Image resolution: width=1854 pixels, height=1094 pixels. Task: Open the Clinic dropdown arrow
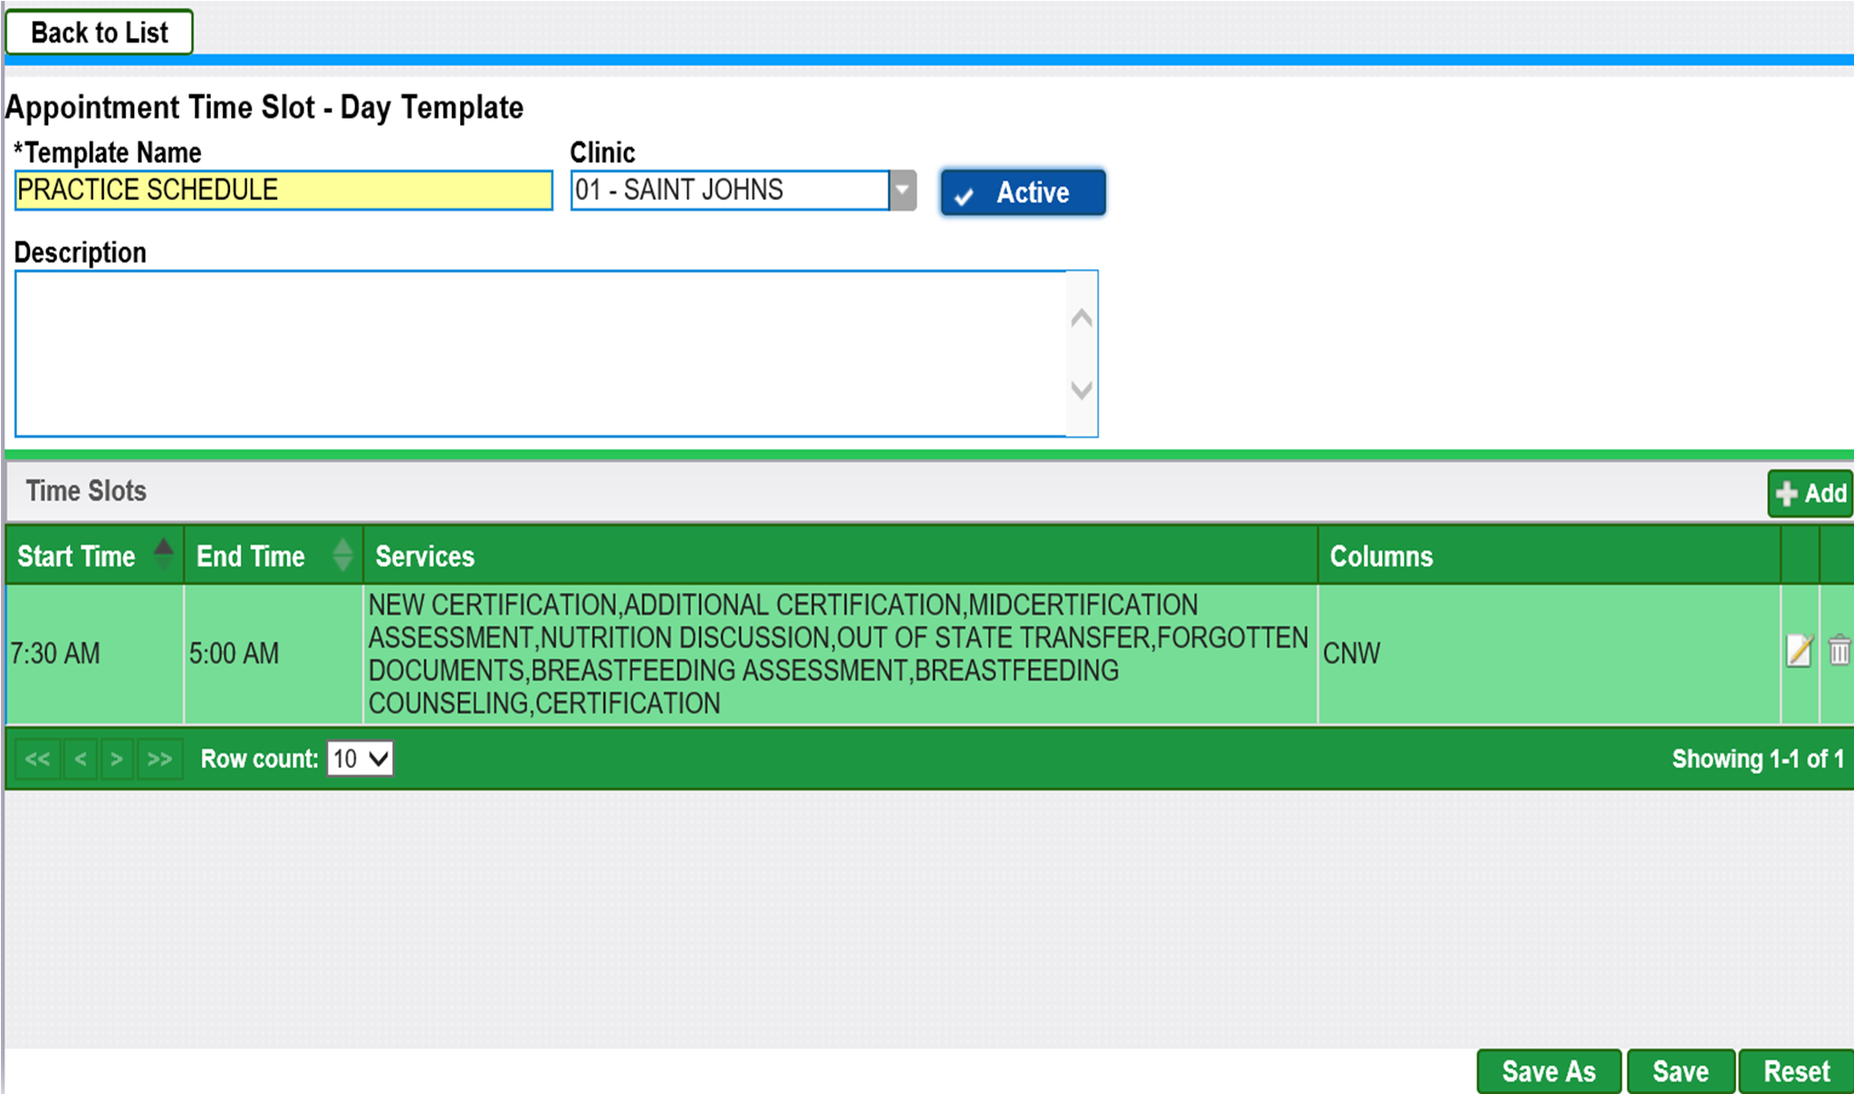coord(902,190)
